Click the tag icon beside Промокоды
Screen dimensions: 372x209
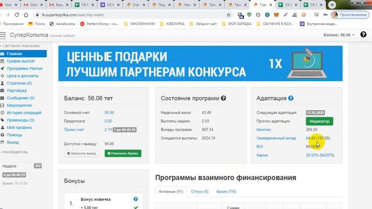2,120
